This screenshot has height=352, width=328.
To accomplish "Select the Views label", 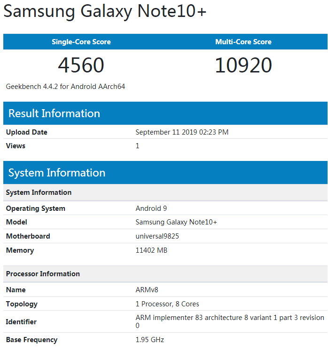I will 16,146.
